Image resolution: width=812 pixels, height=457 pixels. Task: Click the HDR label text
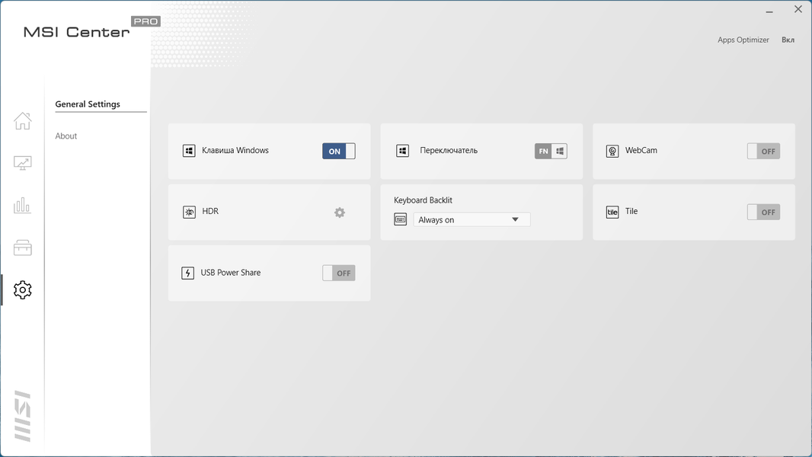coord(210,211)
